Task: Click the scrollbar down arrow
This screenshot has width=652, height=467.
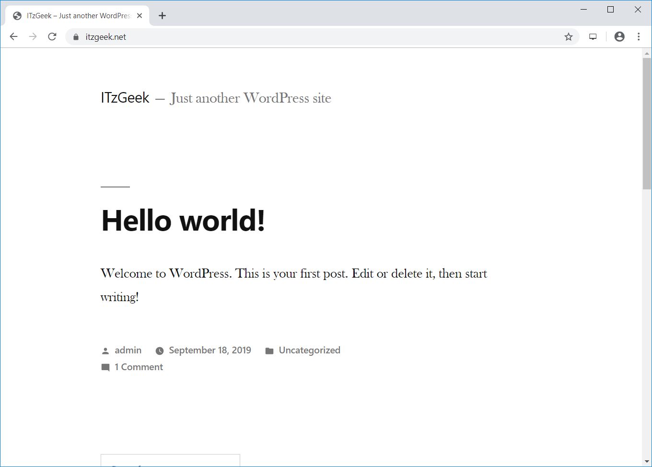Action: pyautogui.click(x=647, y=462)
